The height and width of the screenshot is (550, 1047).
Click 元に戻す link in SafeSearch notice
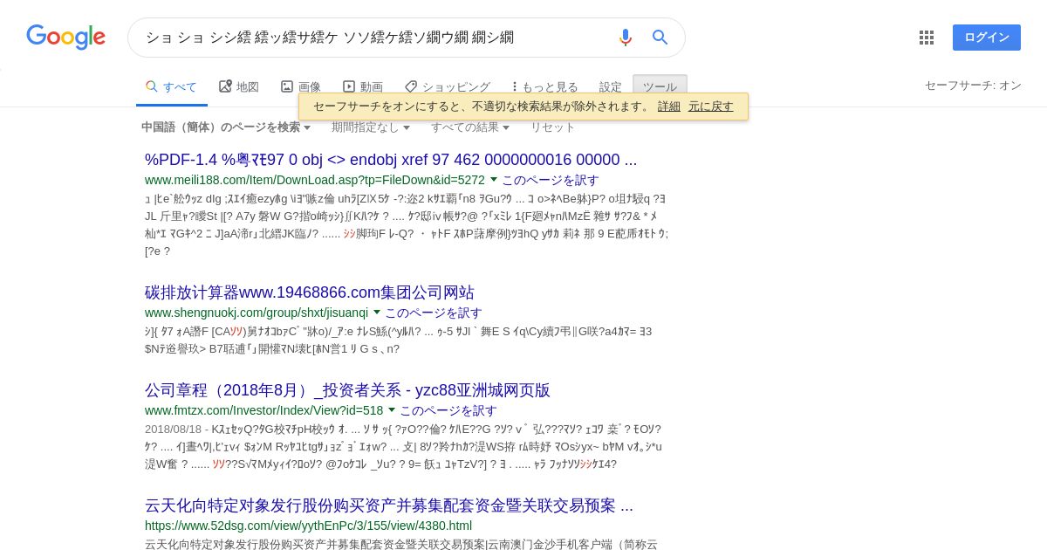point(711,106)
